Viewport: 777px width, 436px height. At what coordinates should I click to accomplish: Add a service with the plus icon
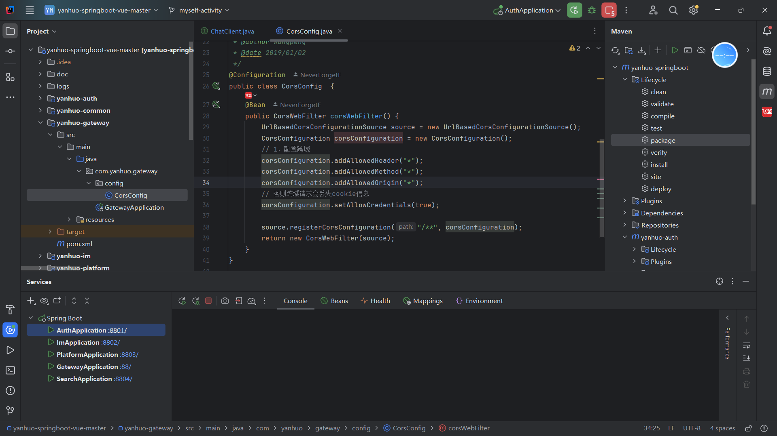click(x=31, y=301)
